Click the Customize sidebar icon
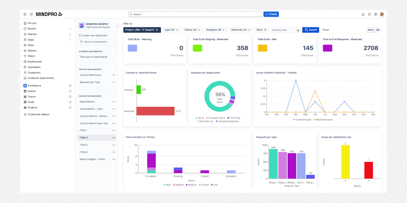This screenshot has height=203, width=407. (x=25, y=114)
